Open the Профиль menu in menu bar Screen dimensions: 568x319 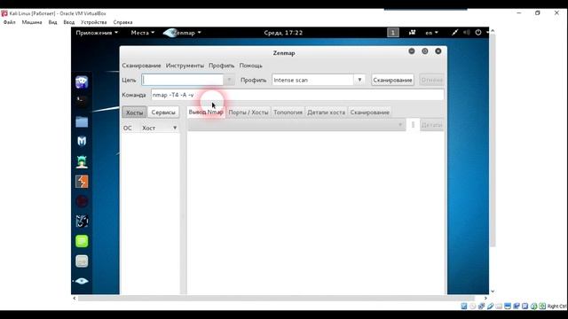tap(221, 66)
